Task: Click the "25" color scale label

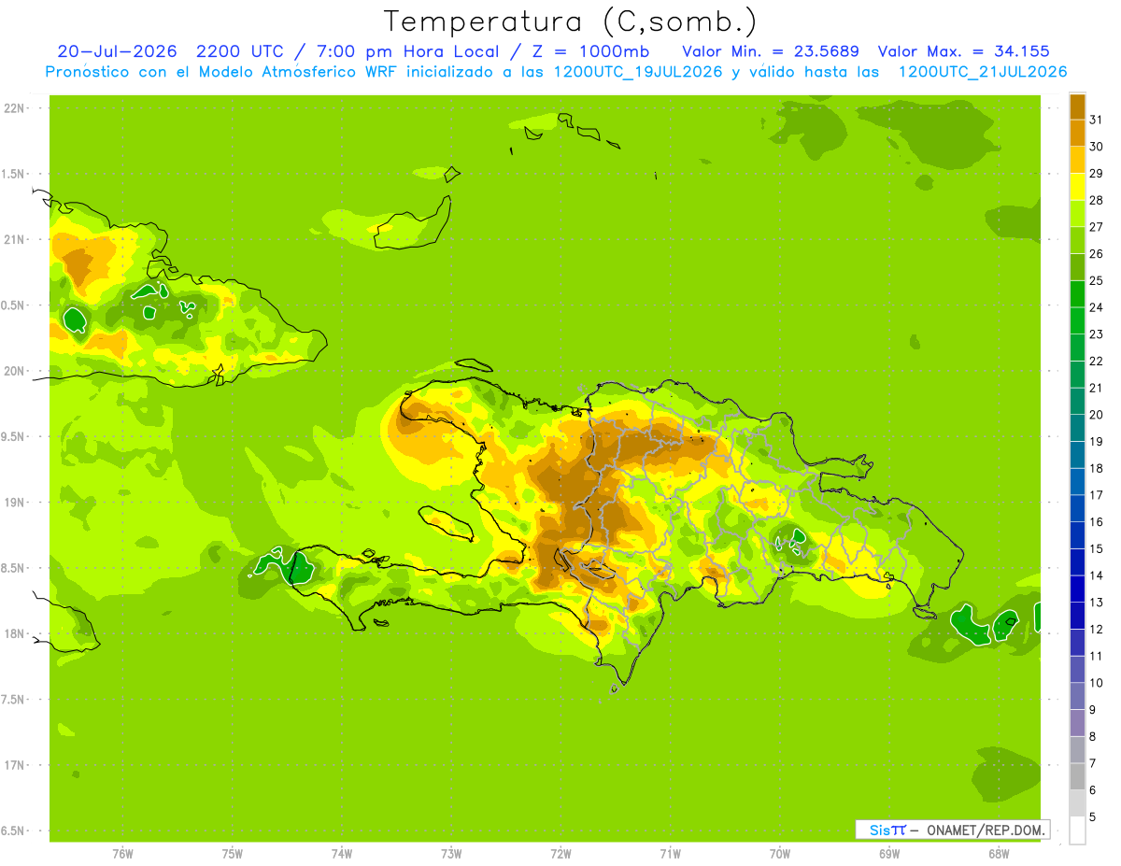Action: (1097, 280)
